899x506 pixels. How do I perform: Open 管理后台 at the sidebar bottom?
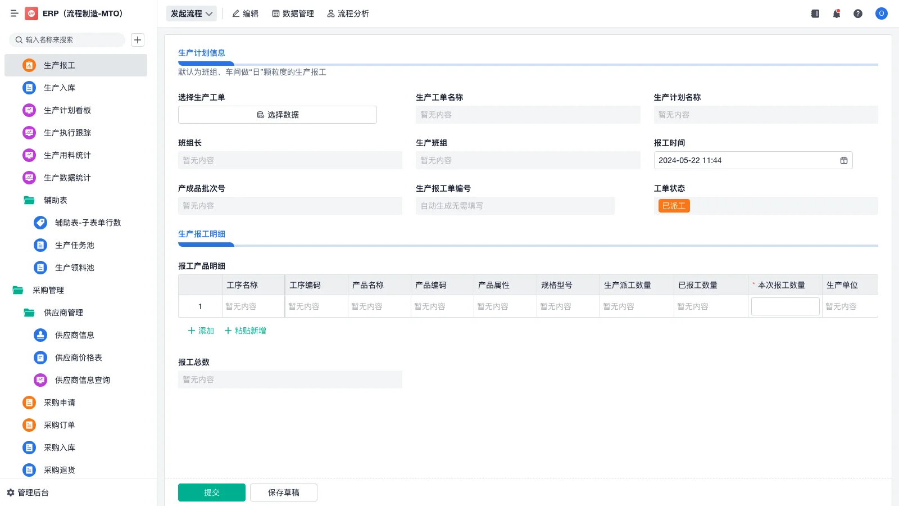click(x=28, y=493)
